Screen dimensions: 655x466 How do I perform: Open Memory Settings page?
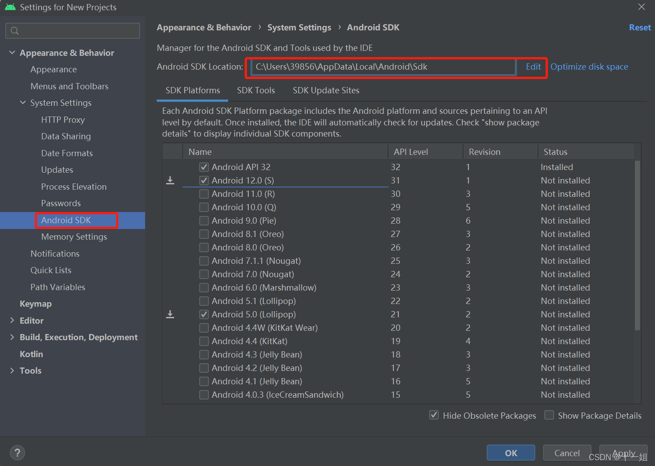74,237
